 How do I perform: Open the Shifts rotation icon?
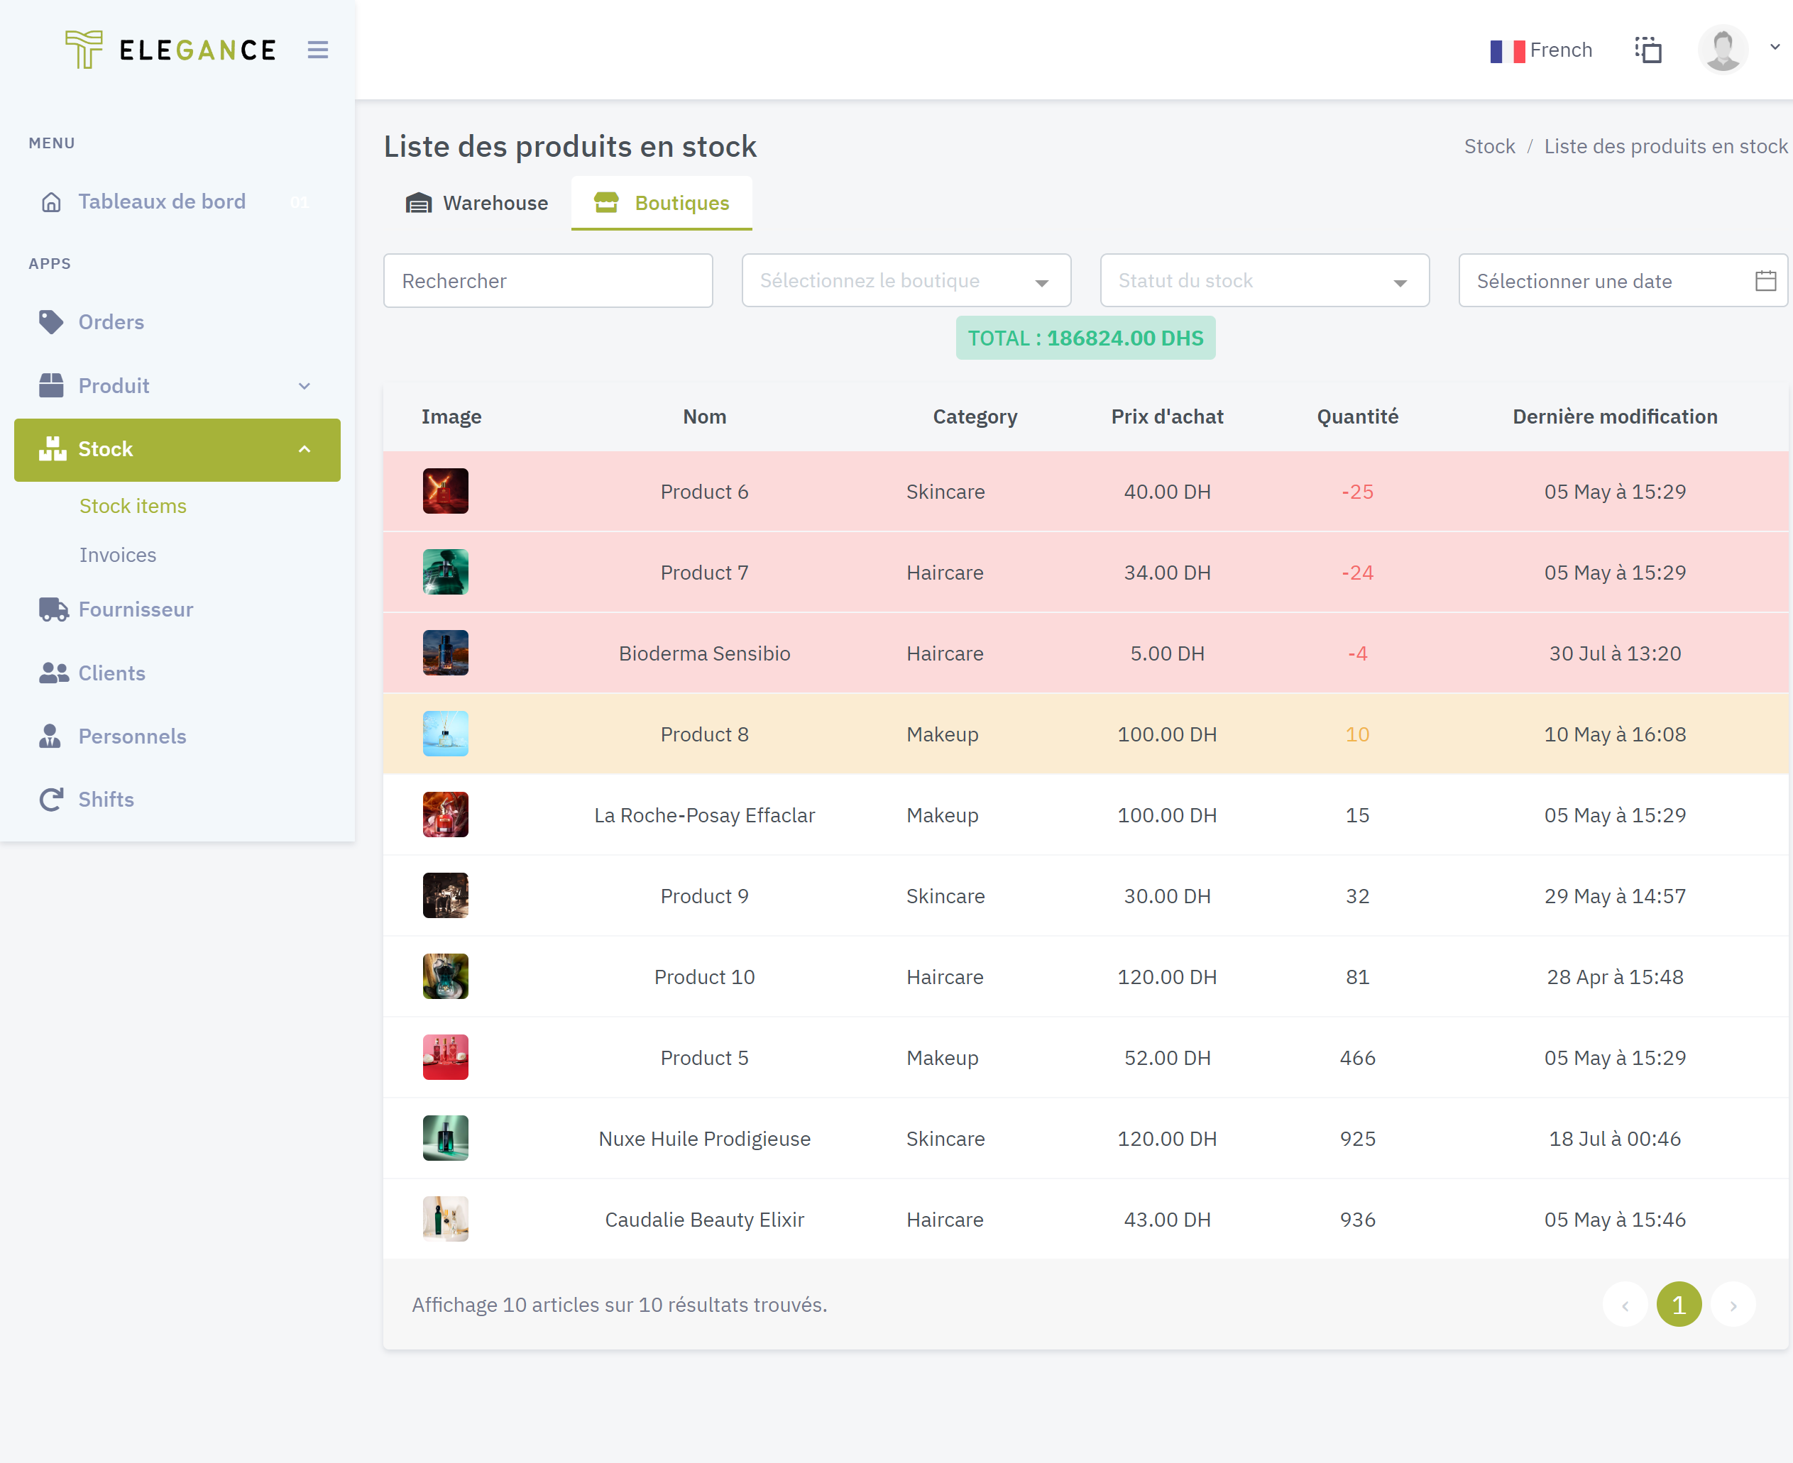coord(51,799)
